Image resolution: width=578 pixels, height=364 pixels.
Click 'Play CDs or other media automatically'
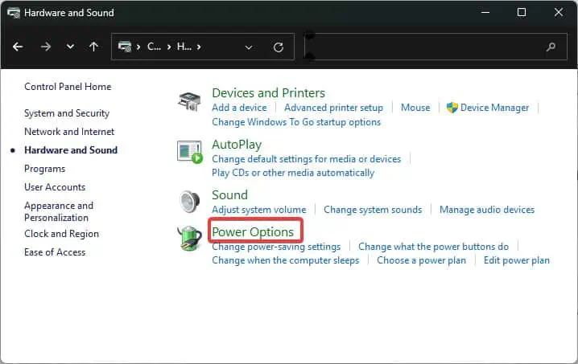293,173
